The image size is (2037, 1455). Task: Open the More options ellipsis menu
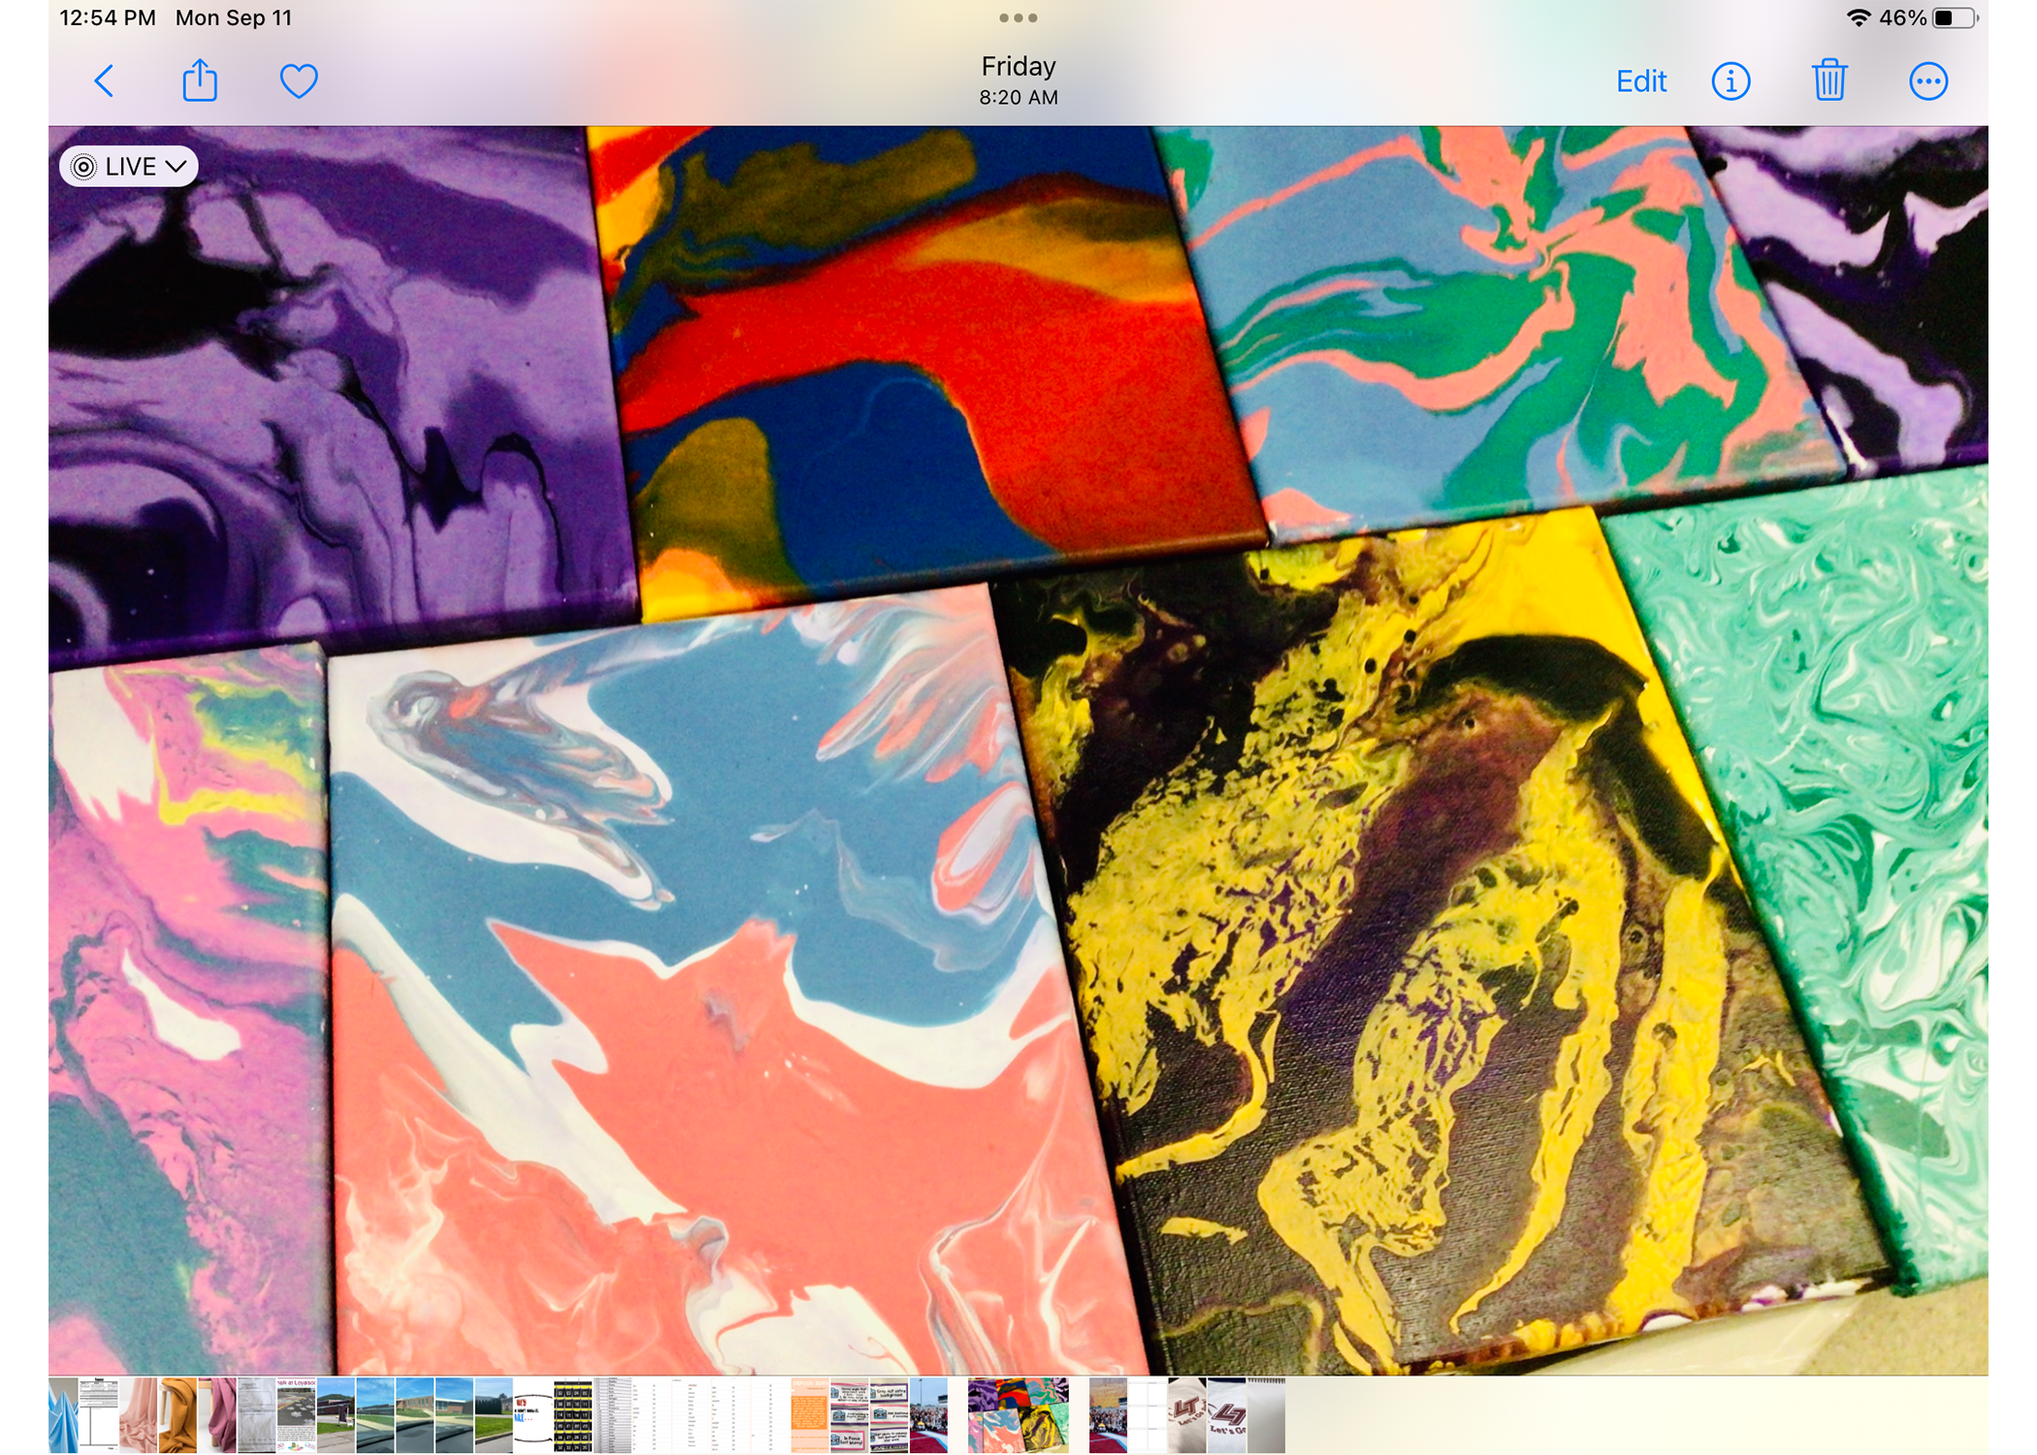pyautogui.click(x=1927, y=81)
